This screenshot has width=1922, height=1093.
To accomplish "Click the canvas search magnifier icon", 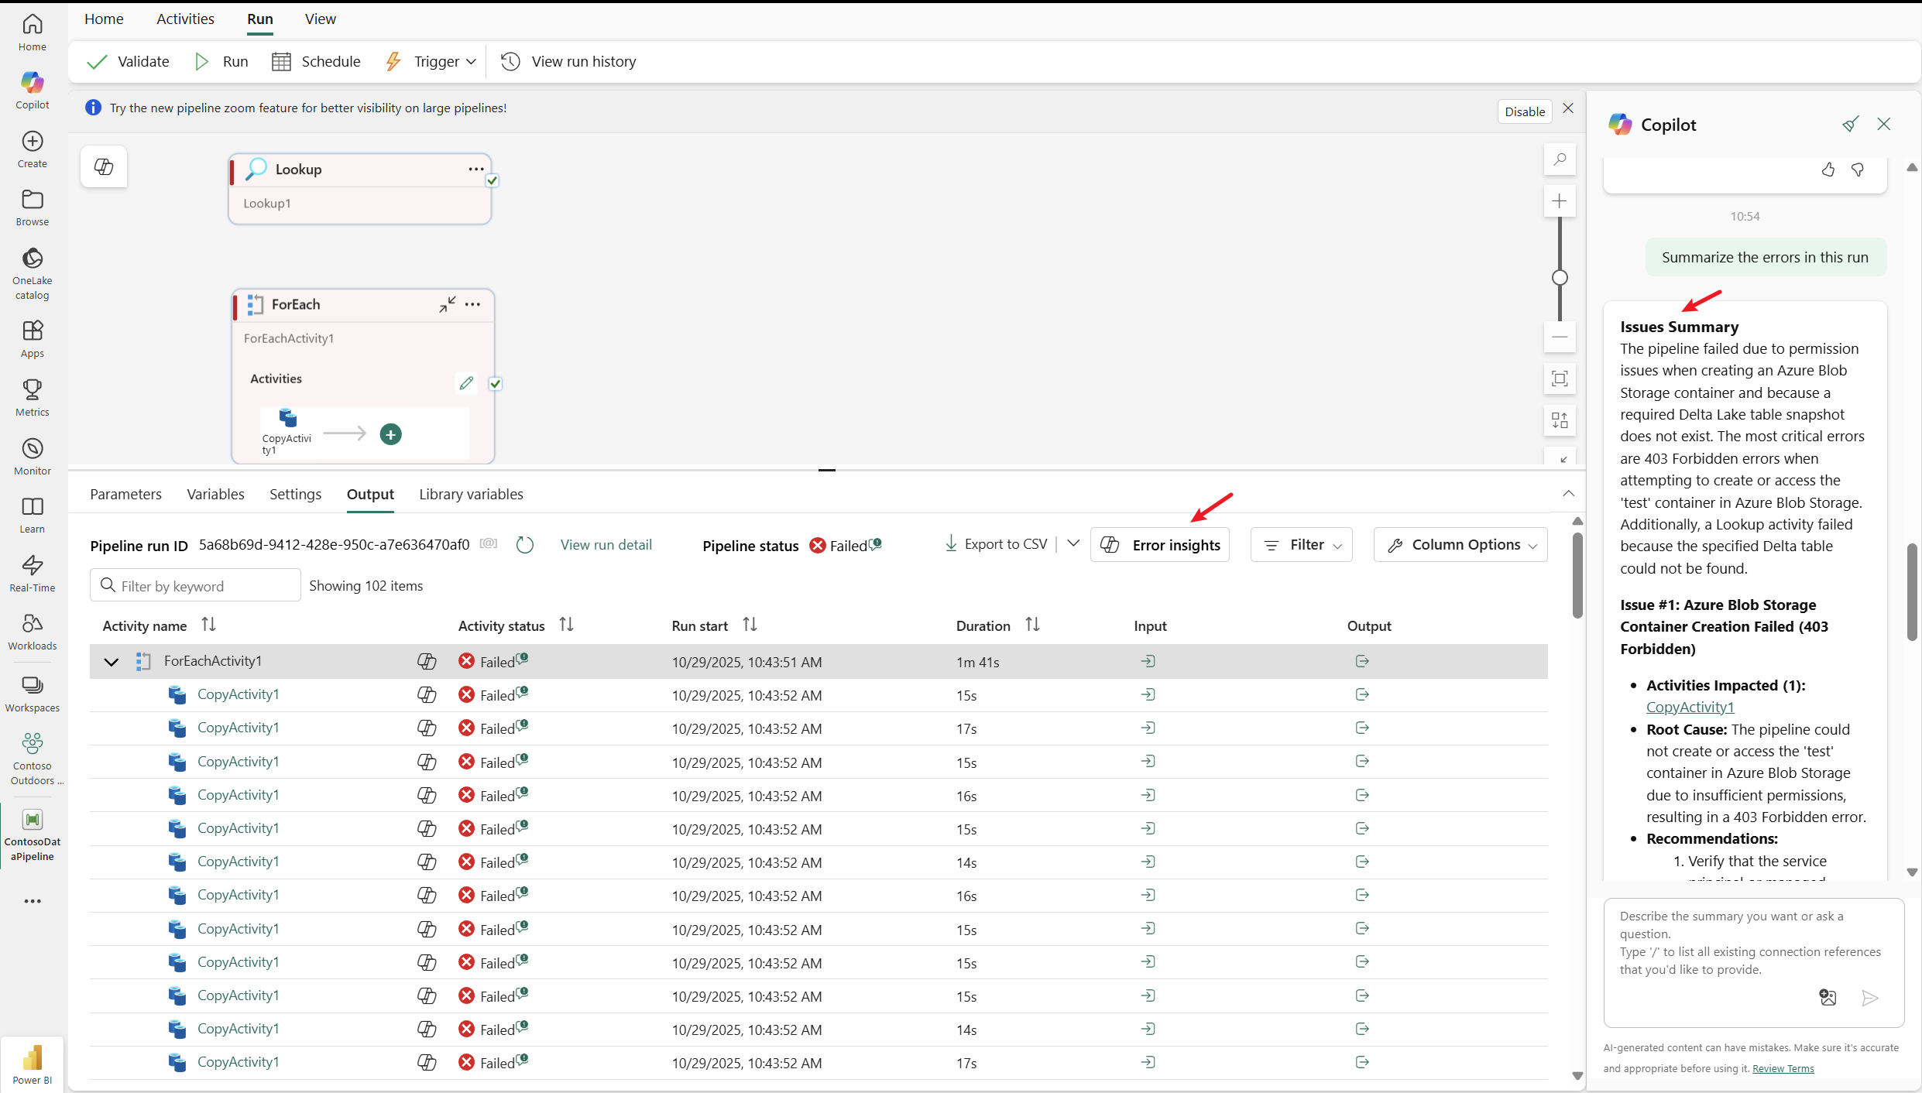I will tap(1560, 159).
